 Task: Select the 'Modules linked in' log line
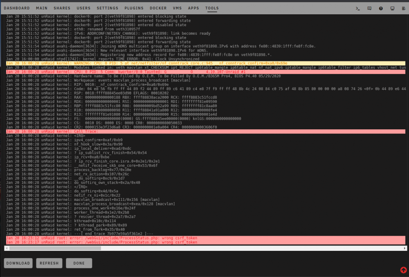point(206,68)
